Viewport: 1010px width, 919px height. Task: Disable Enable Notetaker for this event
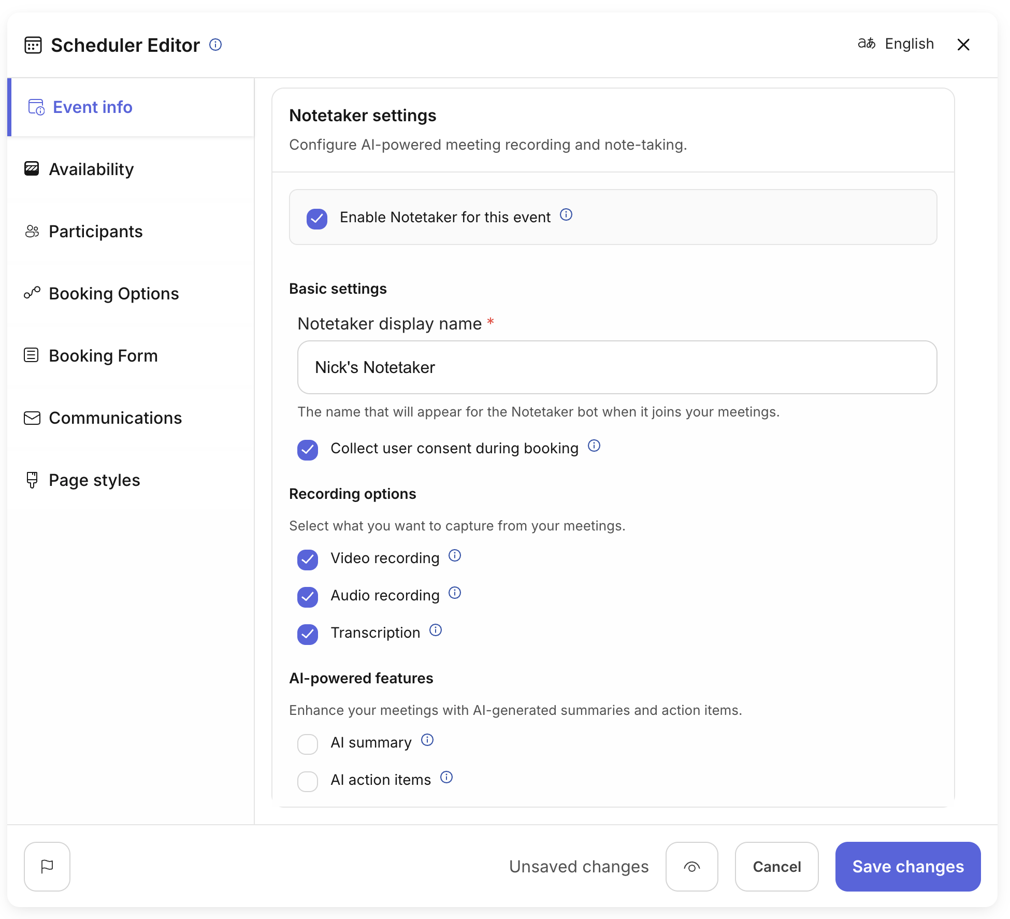tap(317, 219)
